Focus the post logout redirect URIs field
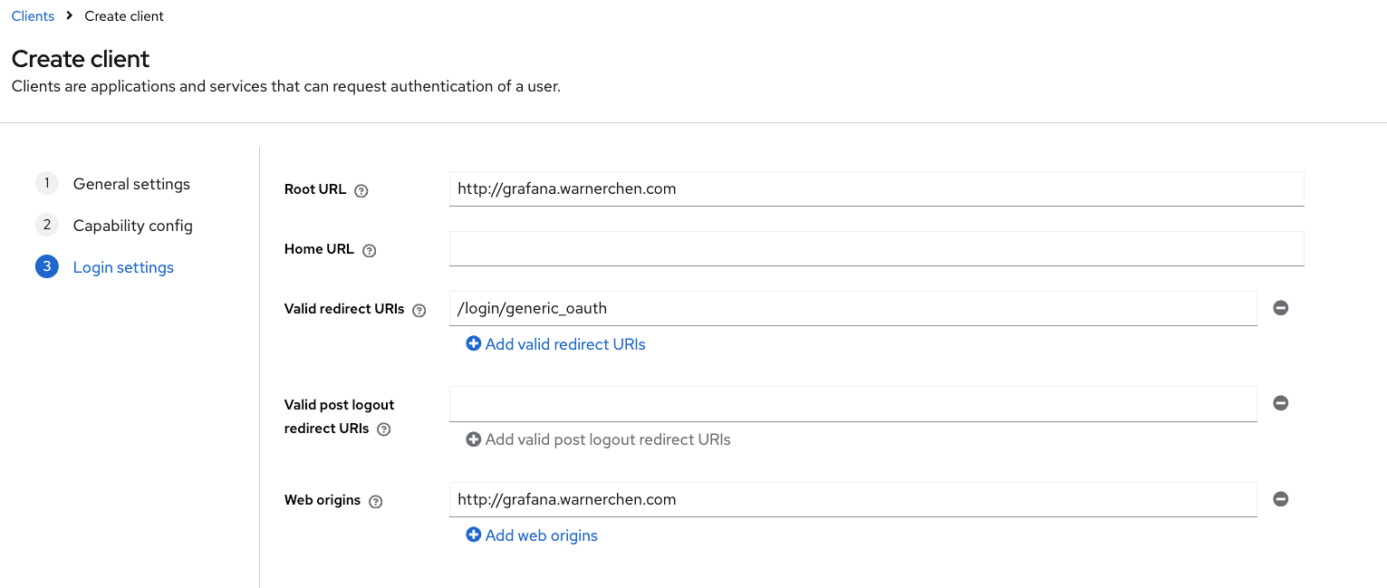The height and width of the screenshot is (588, 1387). point(852,404)
